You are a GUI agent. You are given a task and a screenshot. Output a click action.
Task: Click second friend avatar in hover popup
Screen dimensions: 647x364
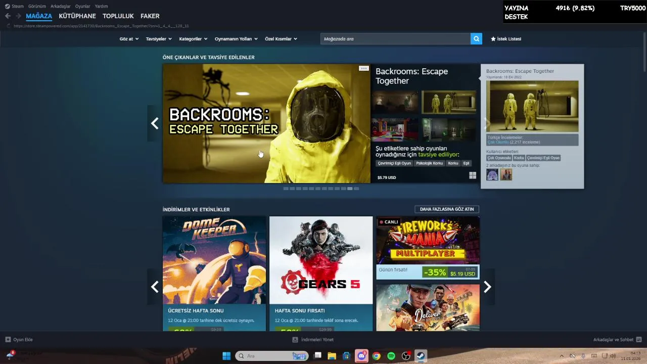[506, 174]
